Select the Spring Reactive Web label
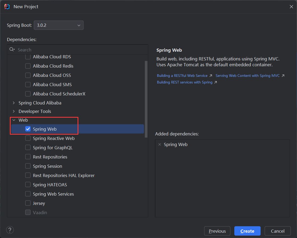 pyautogui.click(x=54, y=138)
